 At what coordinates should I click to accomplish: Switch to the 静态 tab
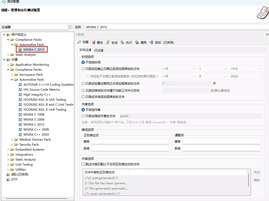coord(97,42)
